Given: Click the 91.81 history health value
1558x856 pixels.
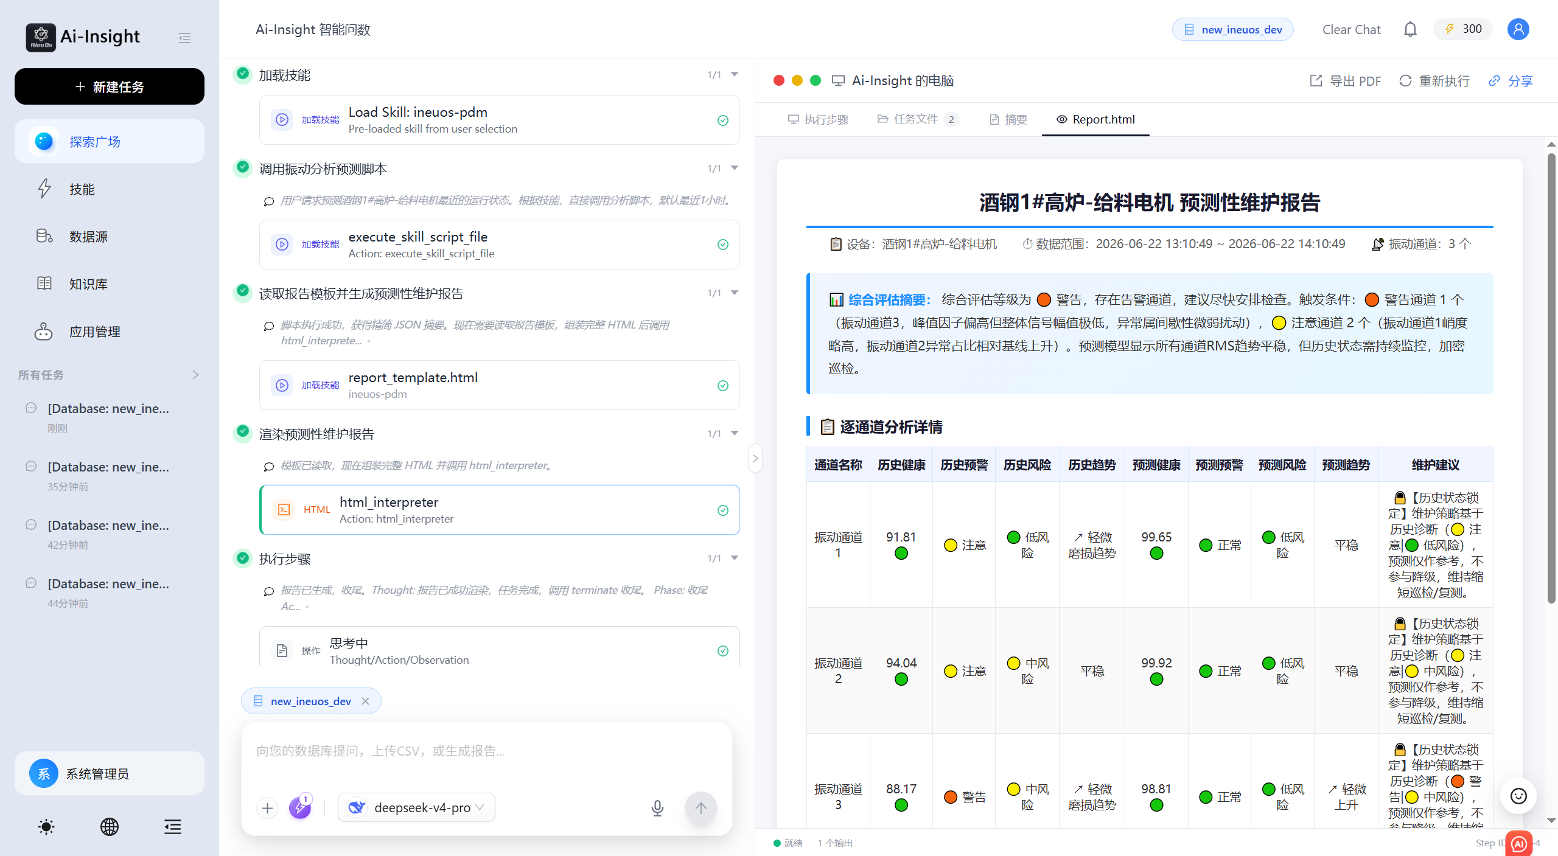Looking at the screenshot, I should pos(901,537).
